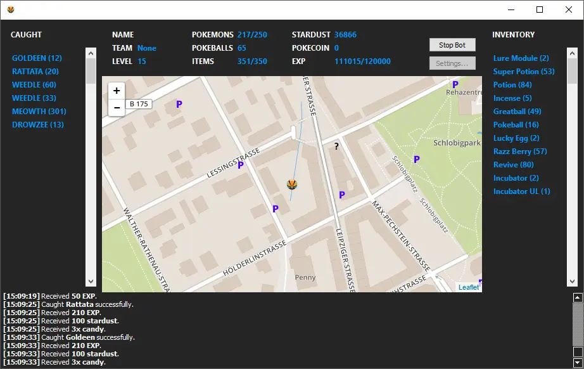The height and width of the screenshot is (369, 584).
Task: Select Goldeen (12) in caught list
Action: point(37,58)
